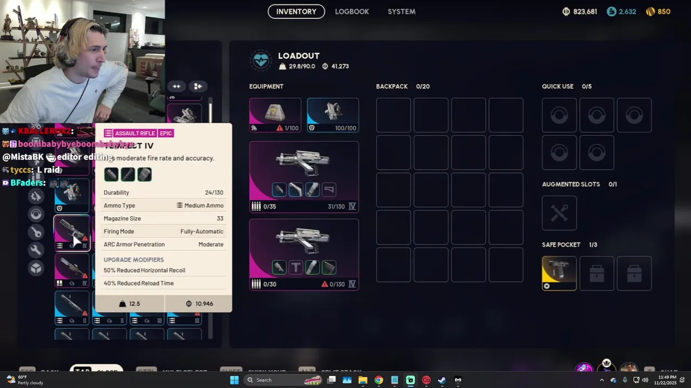Select the cube materials filter in stash sidebar
The image size is (691, 388).
click(36, 268)
